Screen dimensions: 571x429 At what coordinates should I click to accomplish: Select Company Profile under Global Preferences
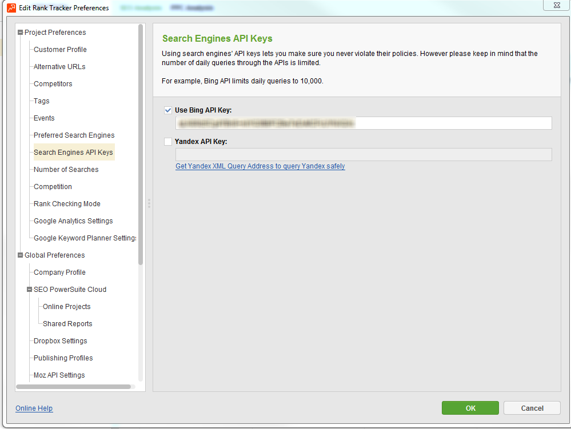pyautogui.click(x=59, y=272)
